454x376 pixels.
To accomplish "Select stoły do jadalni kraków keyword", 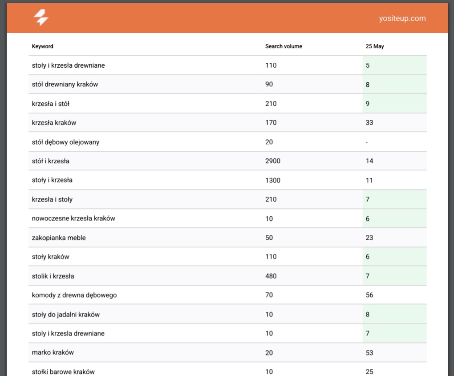I will point(65,315).
